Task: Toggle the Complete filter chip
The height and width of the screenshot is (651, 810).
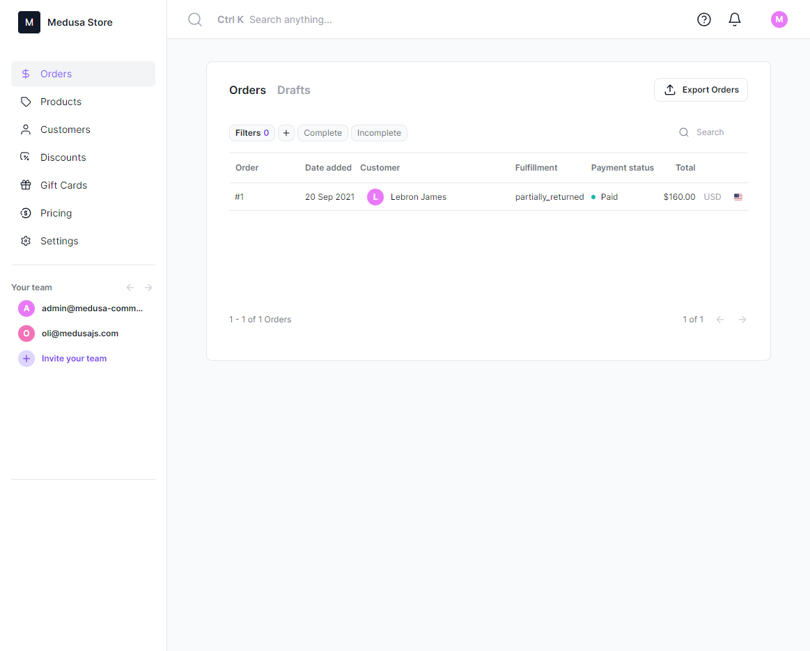Action: pos(322,133)
